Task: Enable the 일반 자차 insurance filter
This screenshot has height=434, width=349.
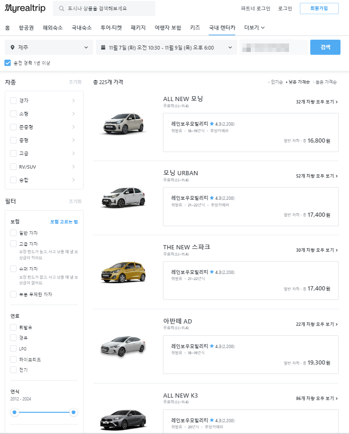Action: pos(13,233)
